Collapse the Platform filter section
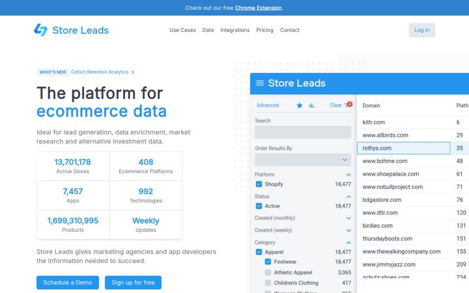Viewport: 469px width, 293px height. point(348,174)
